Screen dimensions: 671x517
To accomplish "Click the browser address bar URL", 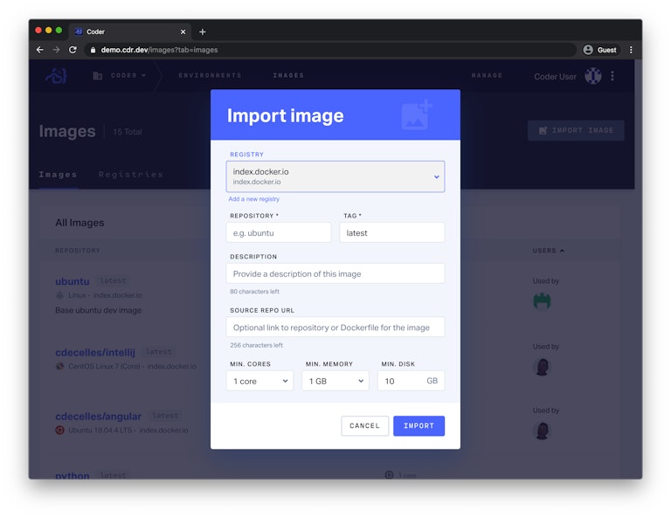I will 159,50.
